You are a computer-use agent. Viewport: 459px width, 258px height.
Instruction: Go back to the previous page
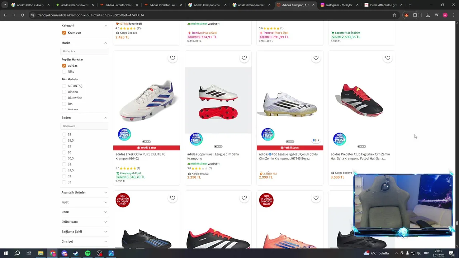pyautogui.click(x=5, y=15)
